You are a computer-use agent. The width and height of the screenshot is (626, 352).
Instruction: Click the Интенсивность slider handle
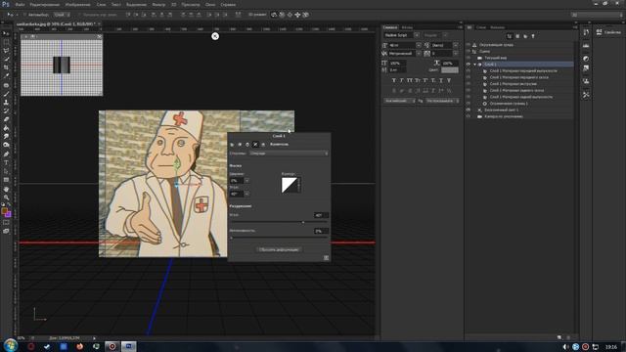[x=231, y=238]
